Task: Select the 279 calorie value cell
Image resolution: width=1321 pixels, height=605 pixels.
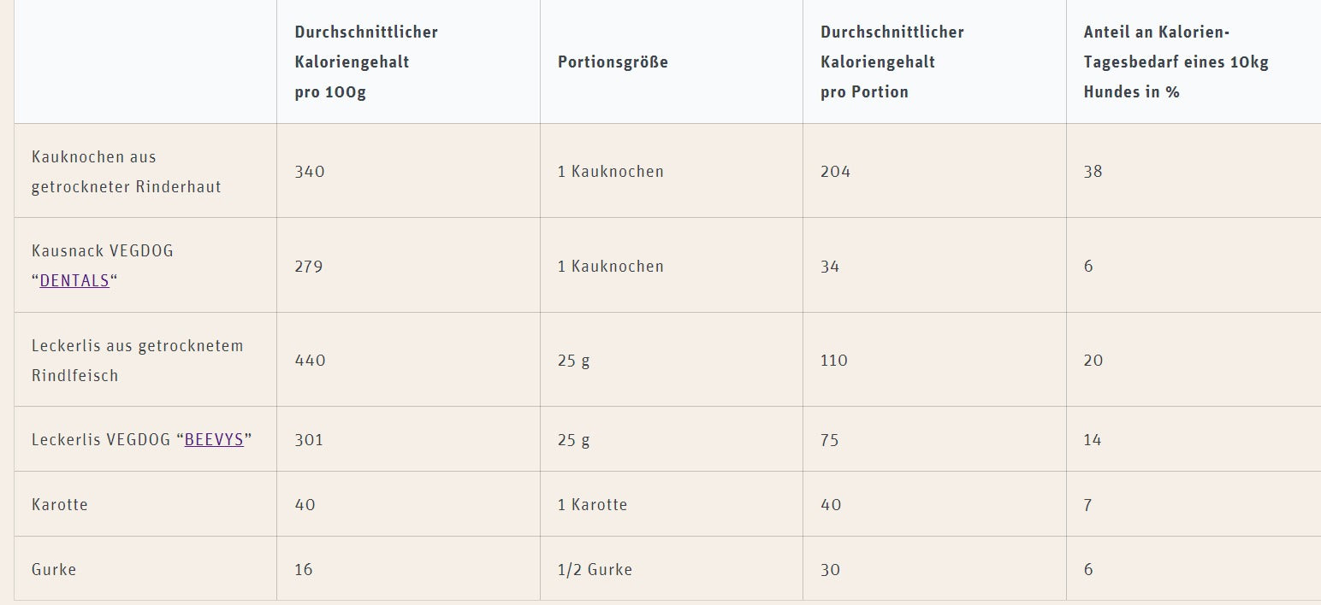Action: pyautogui.click(x=309, y=267)
